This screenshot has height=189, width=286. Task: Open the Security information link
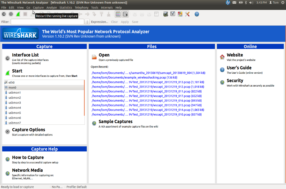click(235, 81)
